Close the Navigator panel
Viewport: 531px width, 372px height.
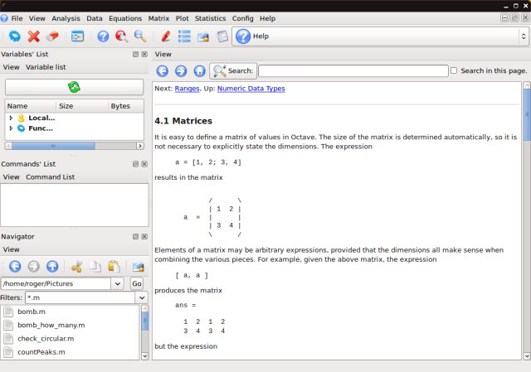point(144,236)
